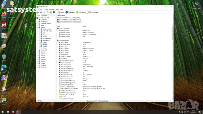Click the green up-level arrow icon
The image size is (203, 114).
coord(44,12)
